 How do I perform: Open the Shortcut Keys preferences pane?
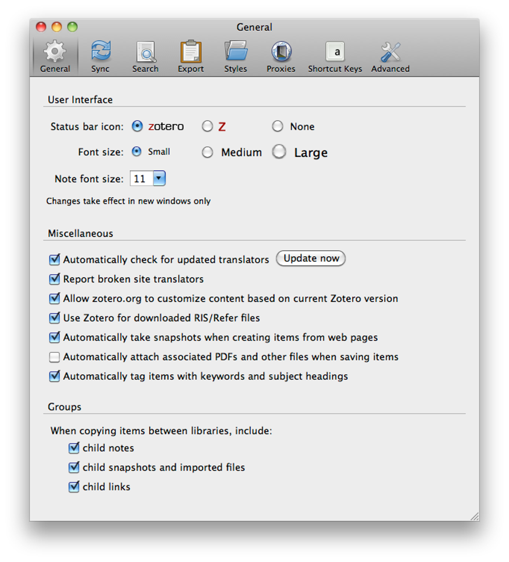click(x=335, y=56)
